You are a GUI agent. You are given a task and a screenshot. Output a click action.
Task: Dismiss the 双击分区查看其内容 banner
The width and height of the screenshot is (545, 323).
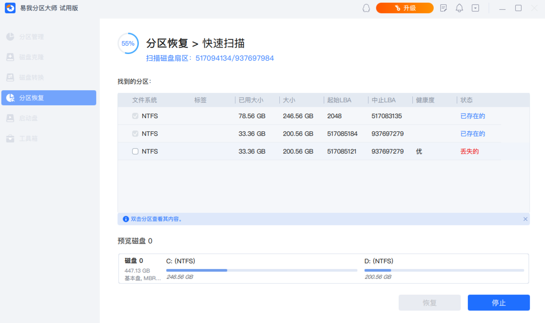[x=525, y=219]
